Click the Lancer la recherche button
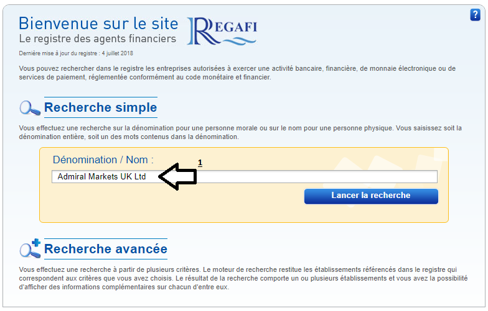The height and width of the screenshot is (311, 488). pyautogui.click(x=371, y=196)
